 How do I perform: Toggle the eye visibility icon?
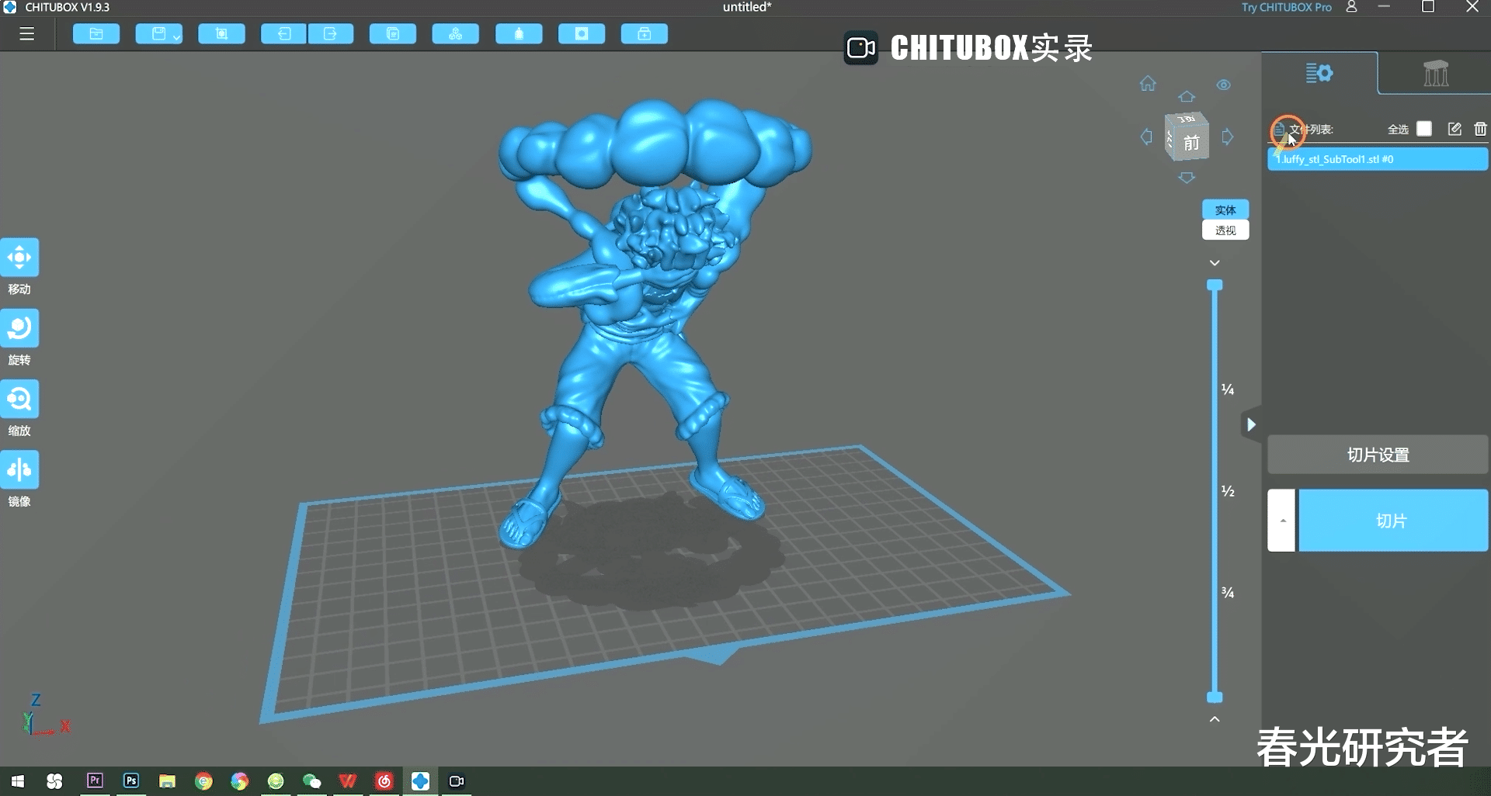1224,85
